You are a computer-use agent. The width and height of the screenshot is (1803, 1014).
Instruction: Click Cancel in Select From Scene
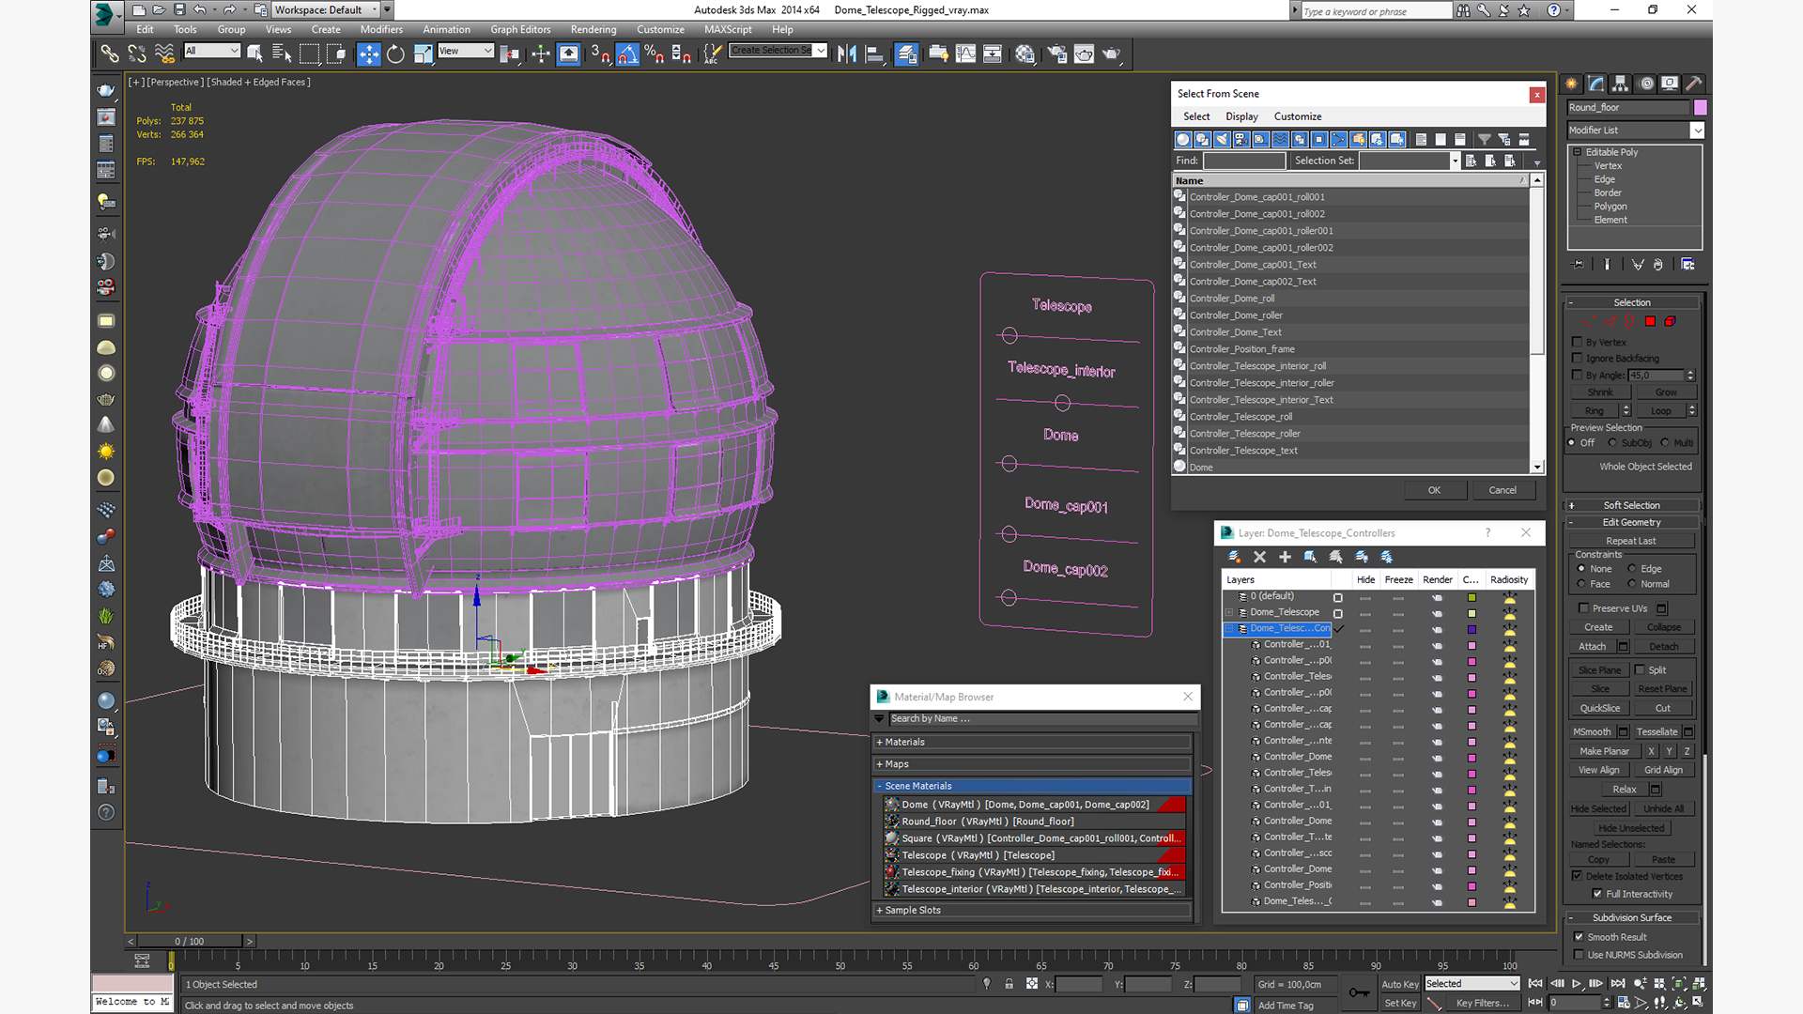1502,490
